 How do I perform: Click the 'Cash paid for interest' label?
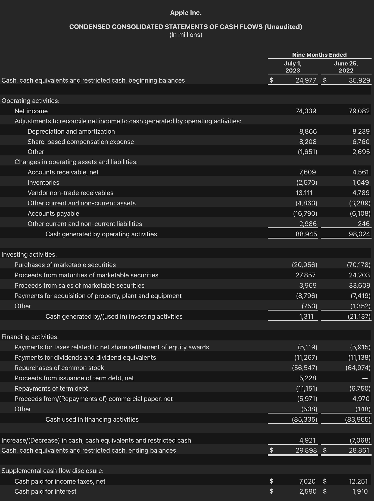(45, 491)
